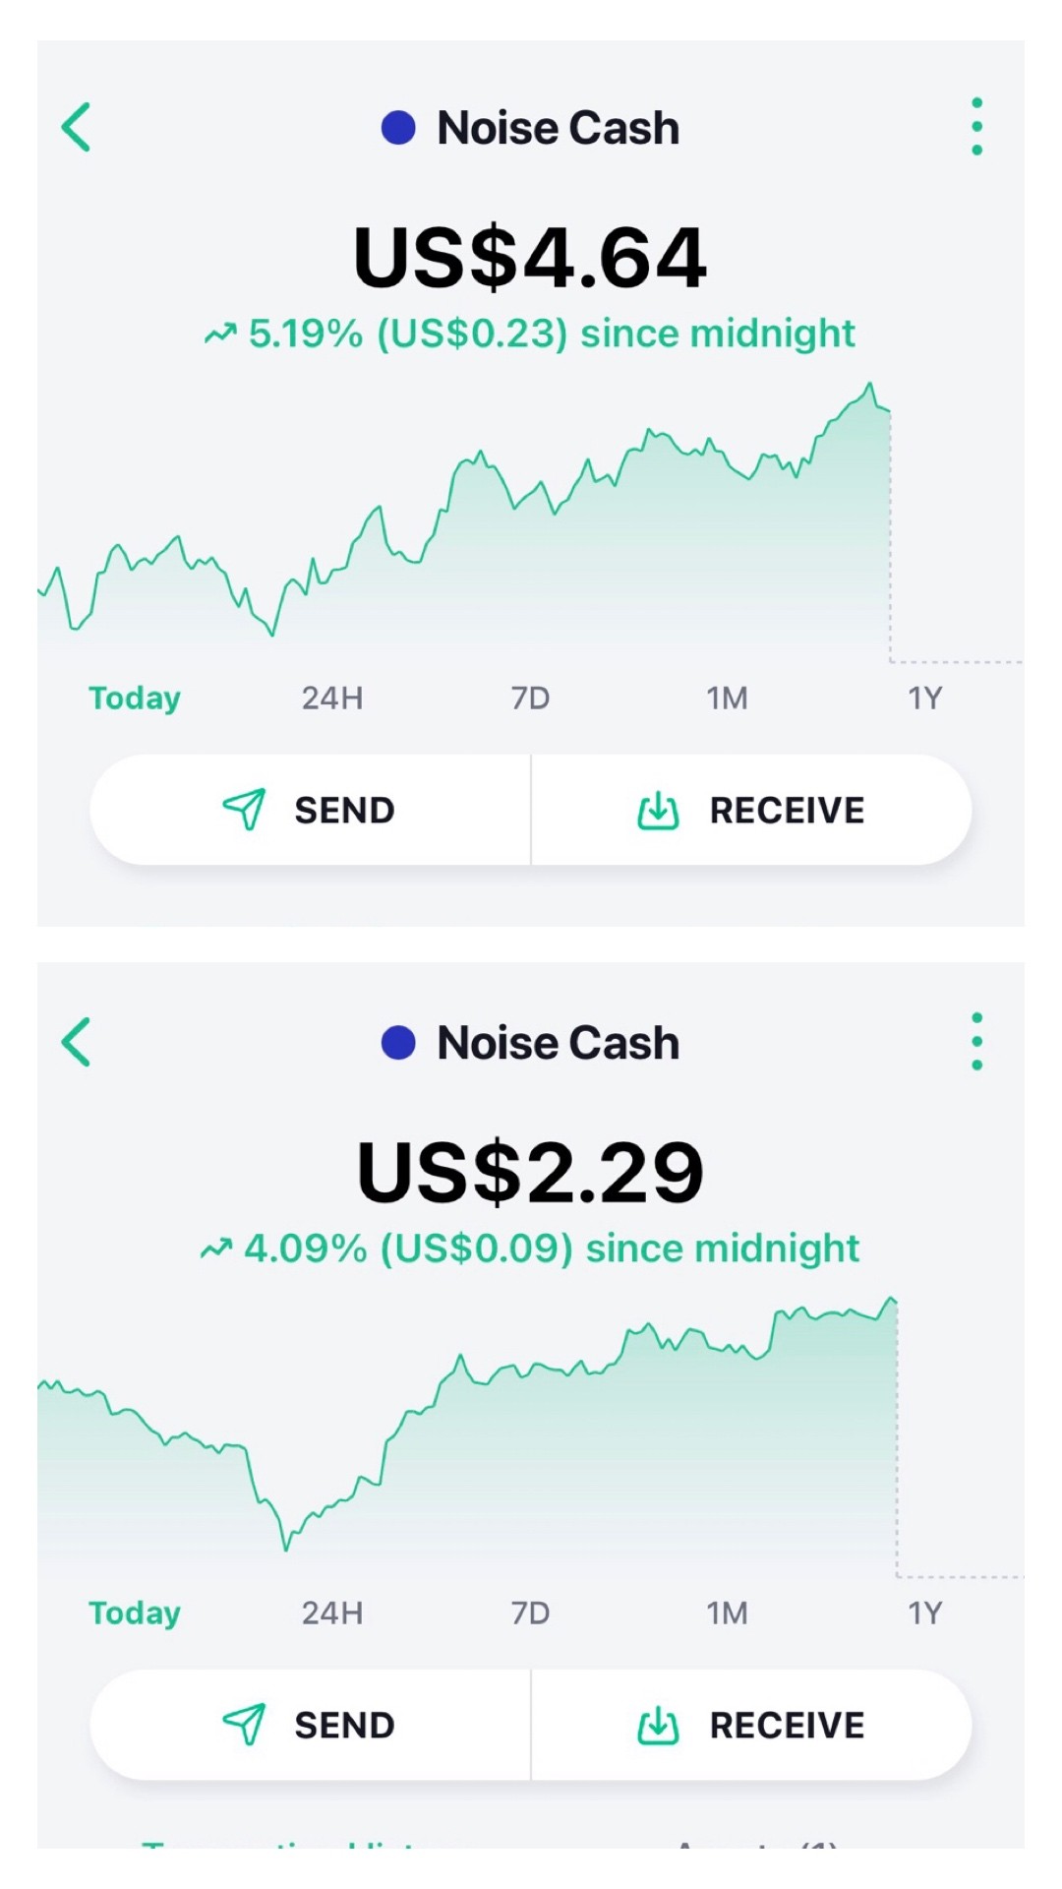Tap the US$4.64 balance amount
Image resolution: width=1062 pixels, height=1889 pixels.
click(x=530, y=258)
